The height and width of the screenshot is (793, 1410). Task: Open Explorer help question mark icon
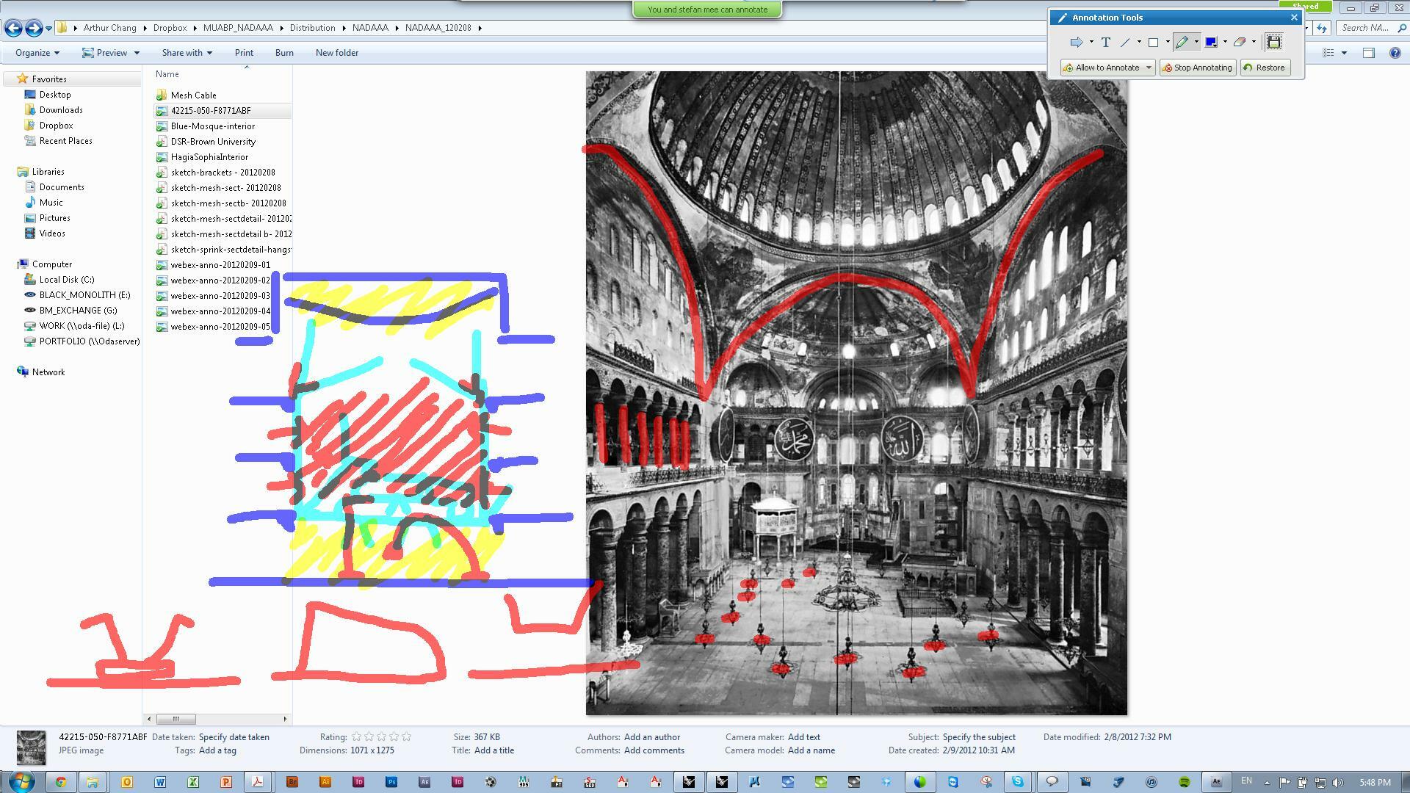coord(1395,53)
